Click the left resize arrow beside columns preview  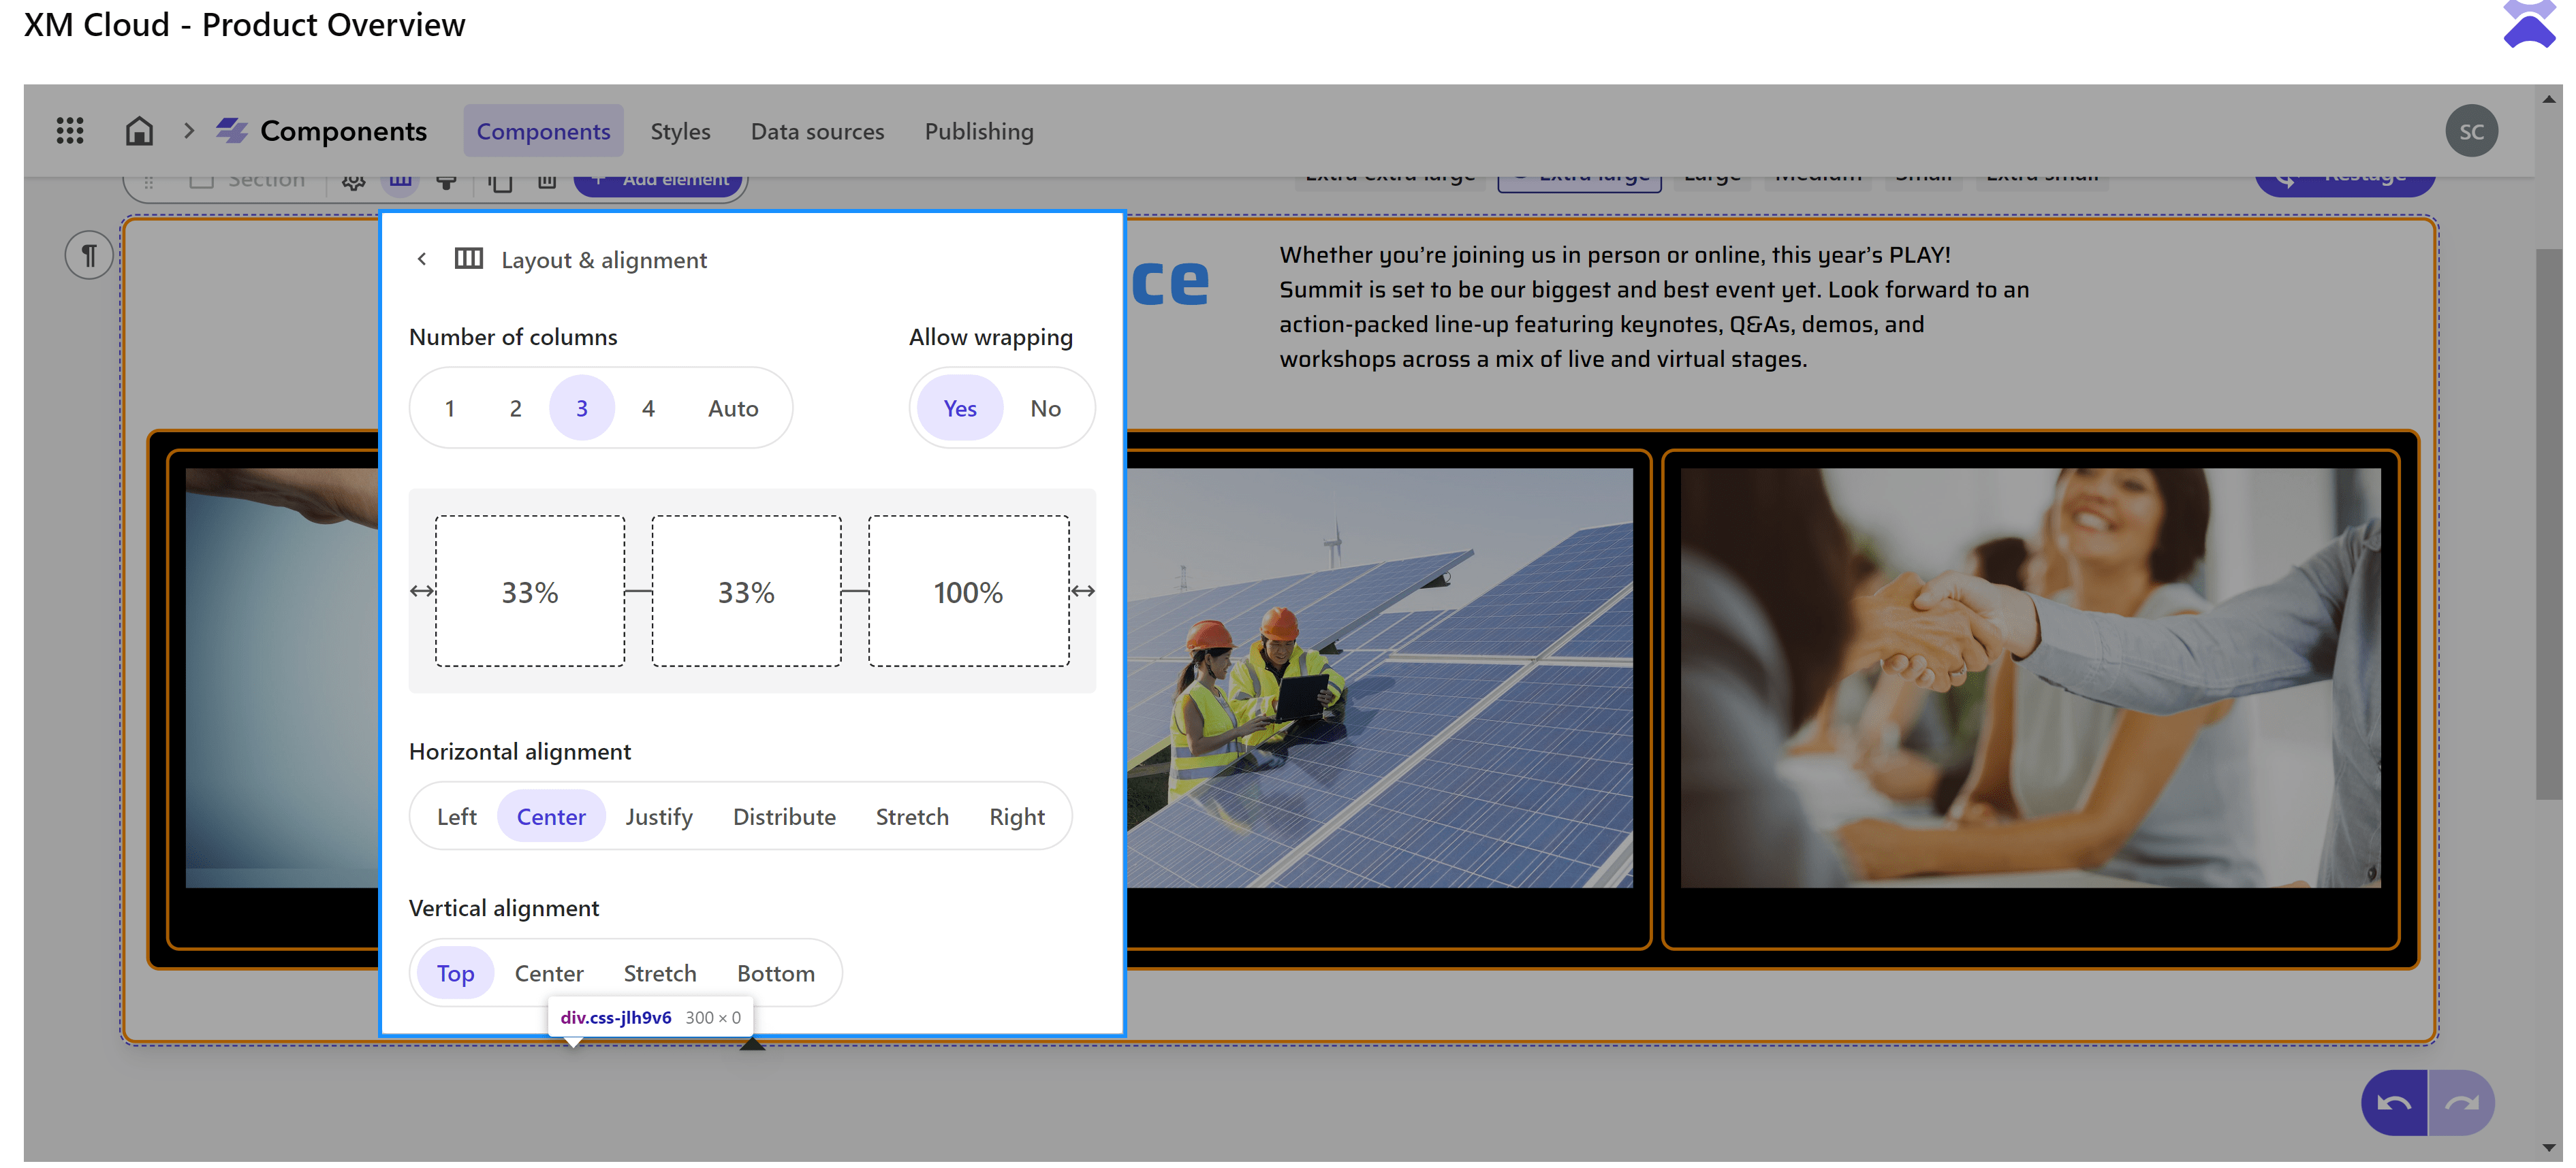(421, 591)
